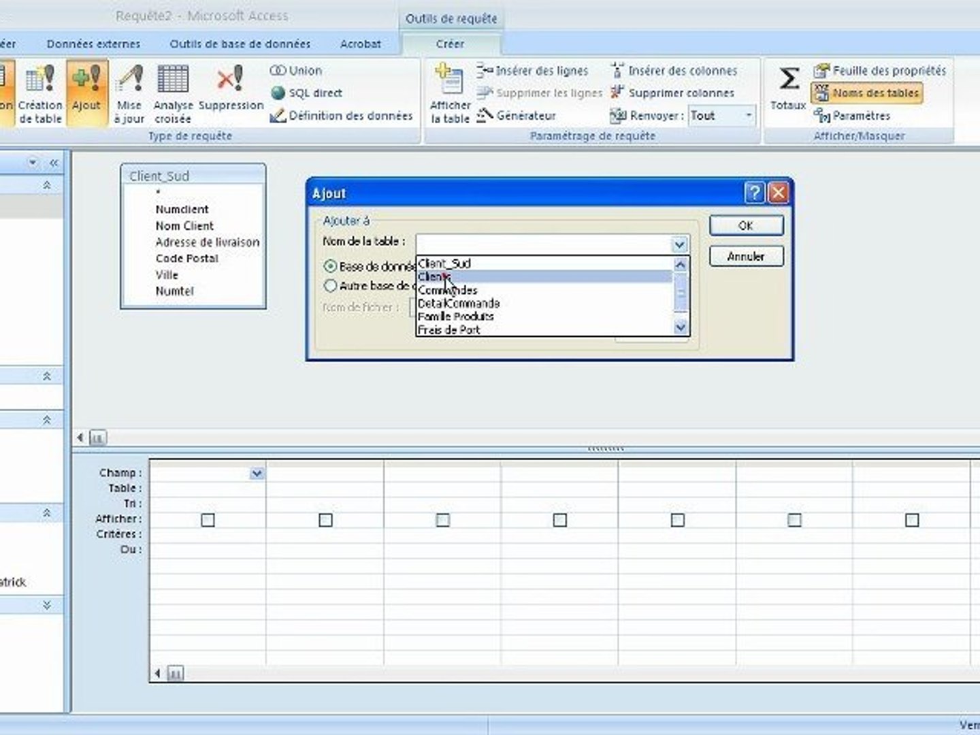Choose the Mise à jour query type
This screenshot has height=735, width=980.
[129, 94]
